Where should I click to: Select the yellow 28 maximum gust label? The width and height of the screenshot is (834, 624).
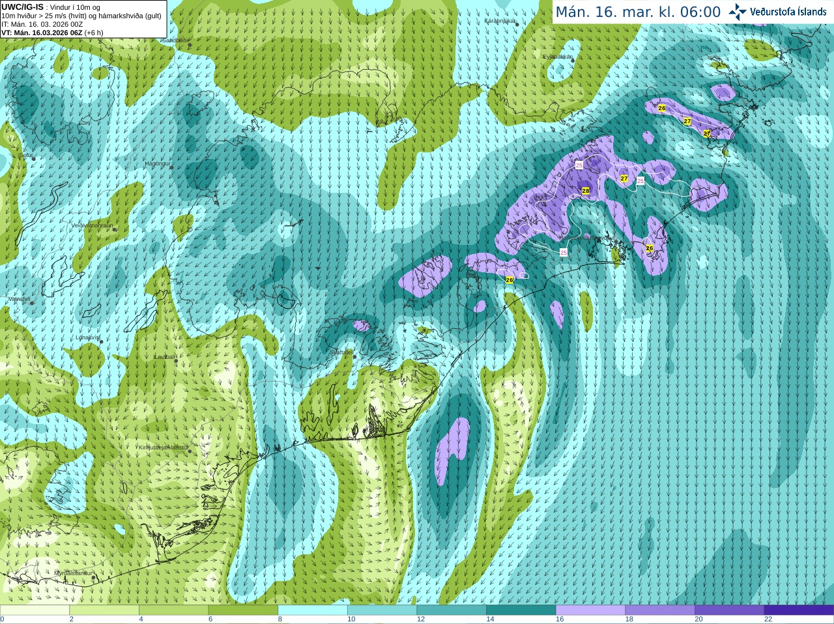click(586, 191)
